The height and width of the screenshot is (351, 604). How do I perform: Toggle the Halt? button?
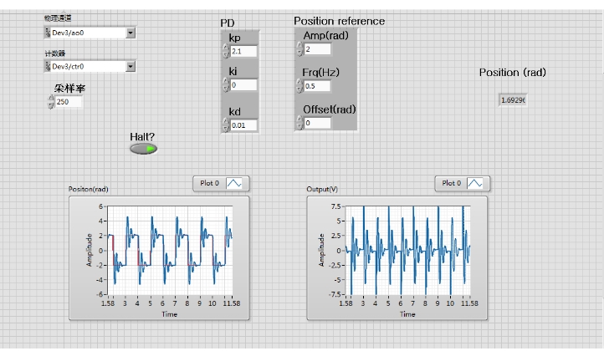point(143,149)
